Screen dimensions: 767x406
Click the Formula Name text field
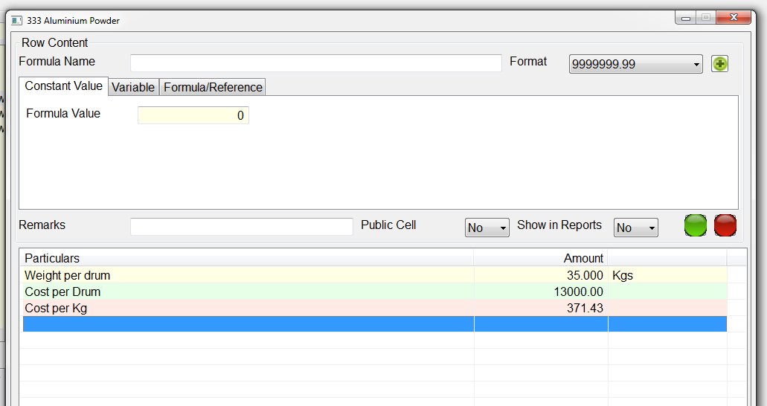click(315, 63)
